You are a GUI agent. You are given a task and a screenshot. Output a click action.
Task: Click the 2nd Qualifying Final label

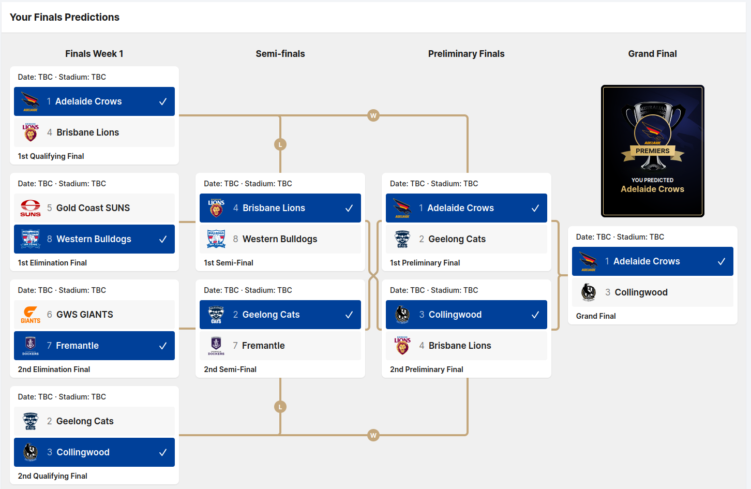52,476
